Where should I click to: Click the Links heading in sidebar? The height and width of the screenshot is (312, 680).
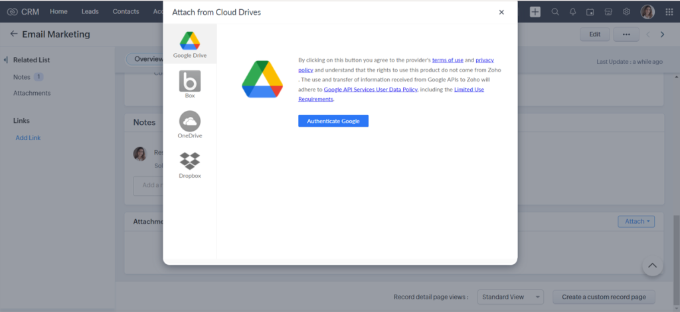(22, 120)
